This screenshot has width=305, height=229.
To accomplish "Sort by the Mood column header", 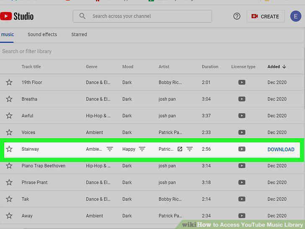I will coord(128,67).
